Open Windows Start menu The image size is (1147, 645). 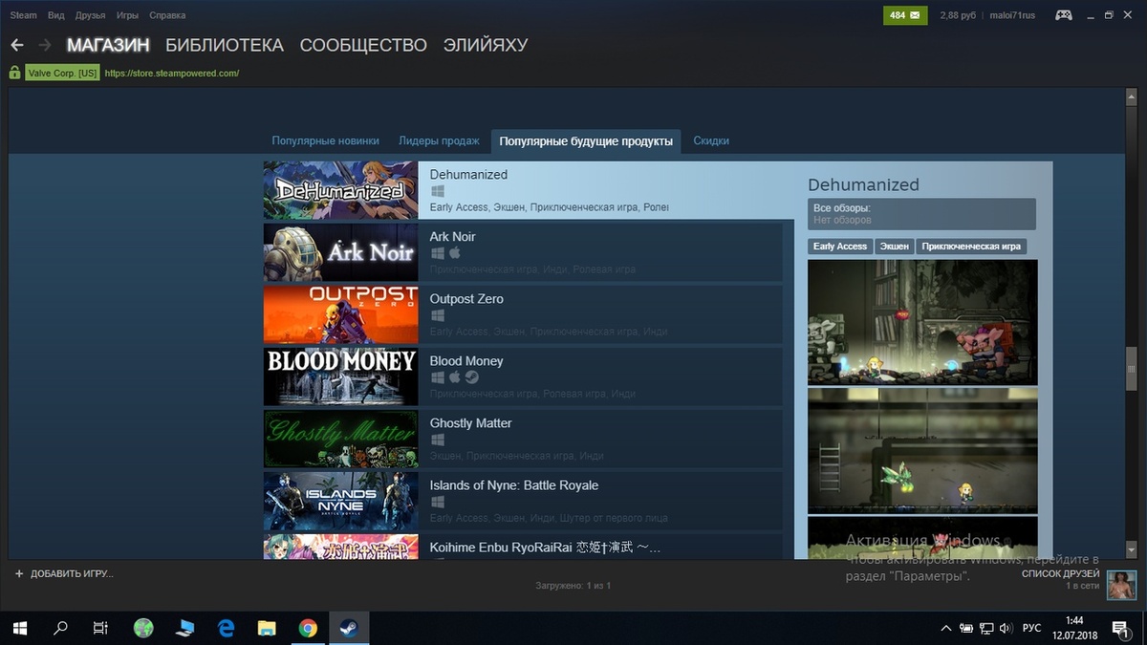[19, 628]
